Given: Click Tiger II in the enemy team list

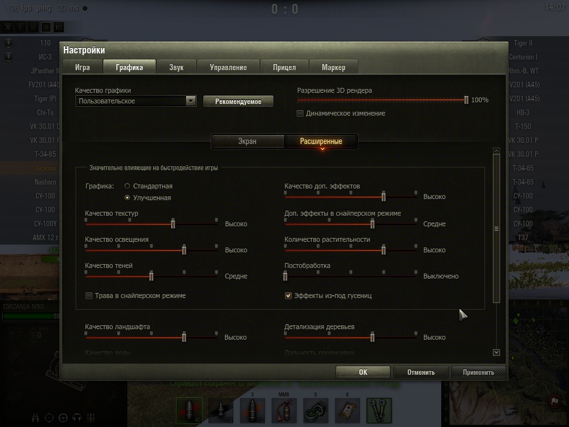Looking at the screenshot, I should pyautogui.click(x=523, y=43).
